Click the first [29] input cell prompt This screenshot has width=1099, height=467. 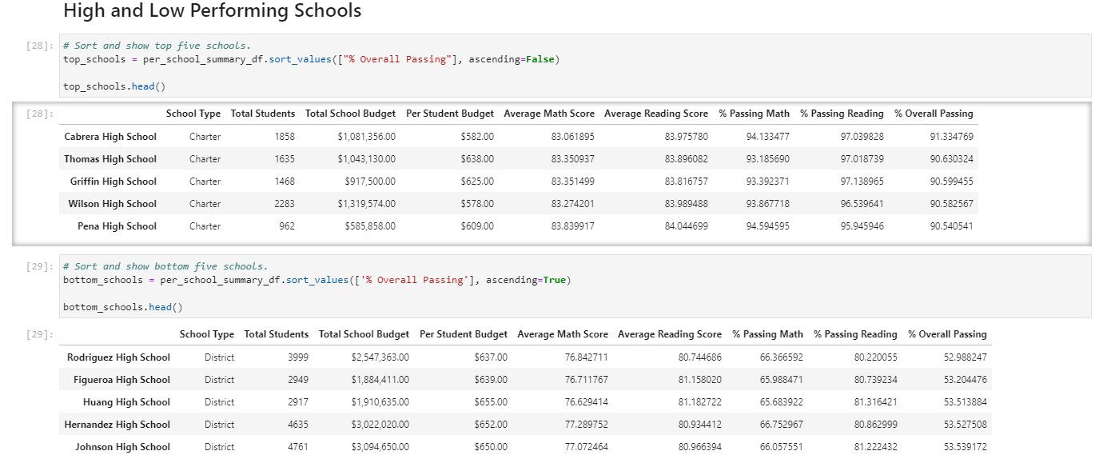coord(40,267)
